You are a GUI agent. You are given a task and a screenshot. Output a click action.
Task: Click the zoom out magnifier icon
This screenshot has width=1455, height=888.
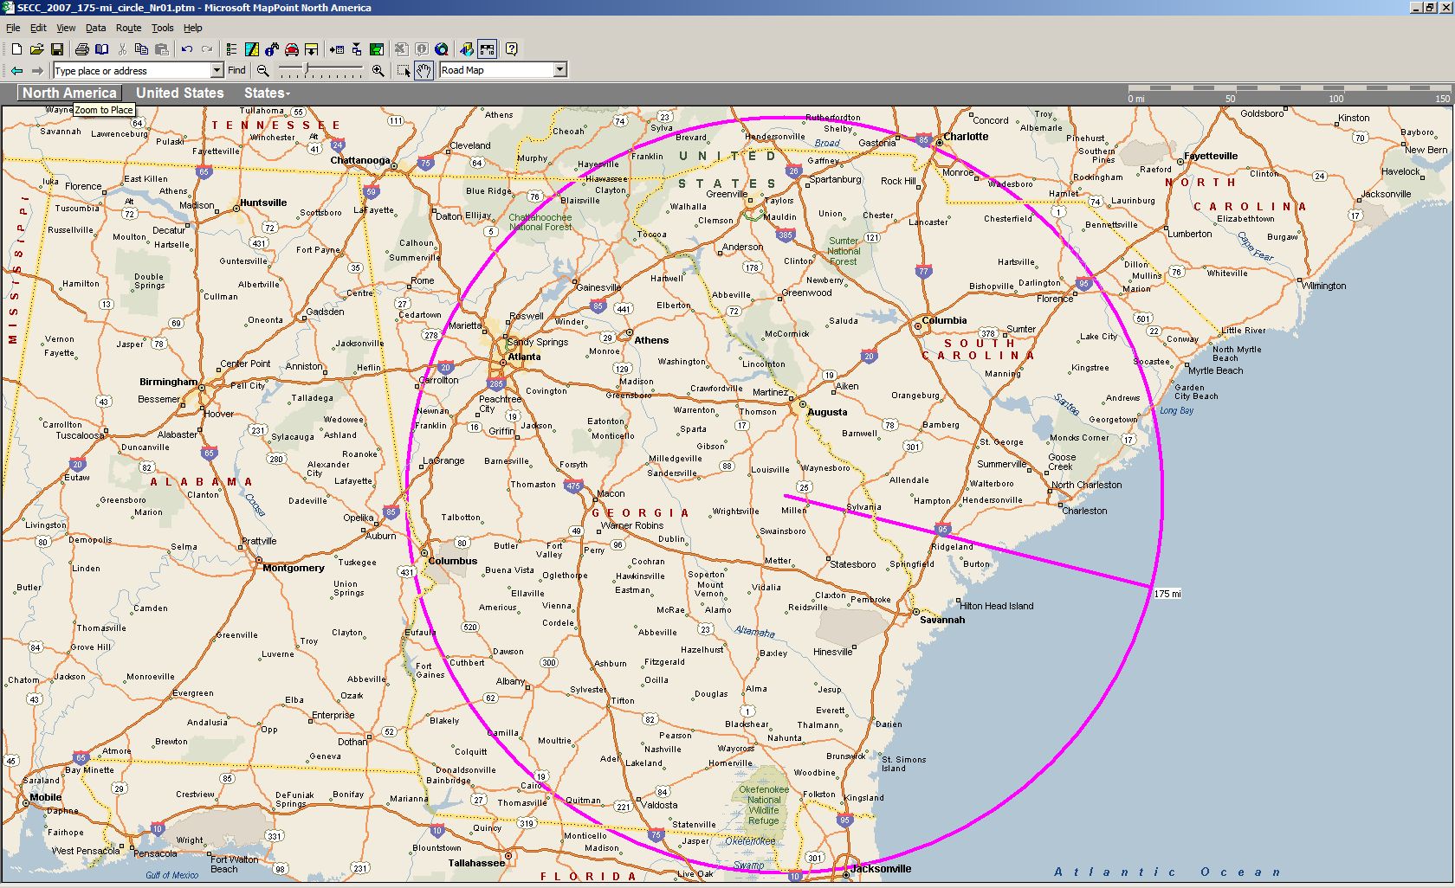(262, 71)
